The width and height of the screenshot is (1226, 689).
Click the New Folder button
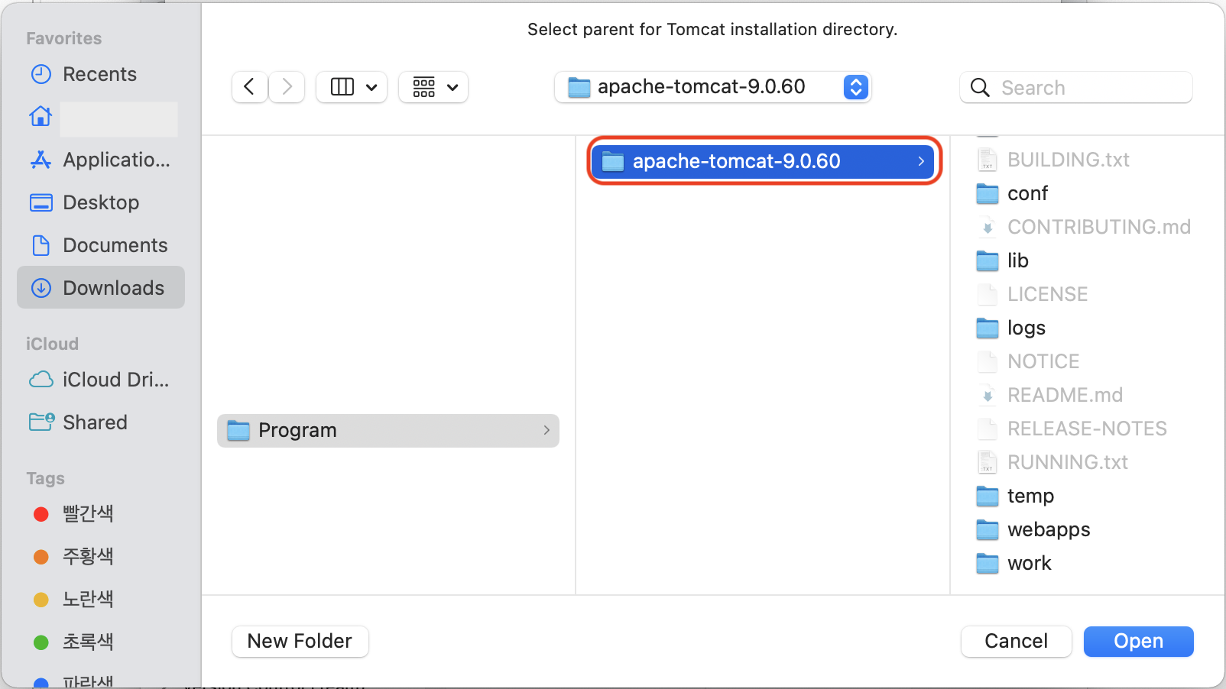pyautogui.click(x=300, y=642)
